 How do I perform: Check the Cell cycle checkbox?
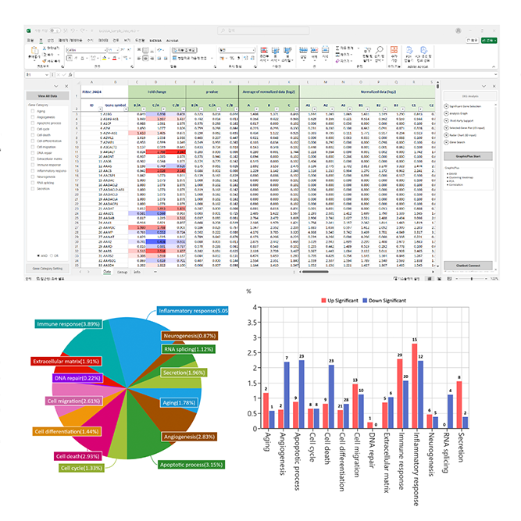(x=33, y=129)
